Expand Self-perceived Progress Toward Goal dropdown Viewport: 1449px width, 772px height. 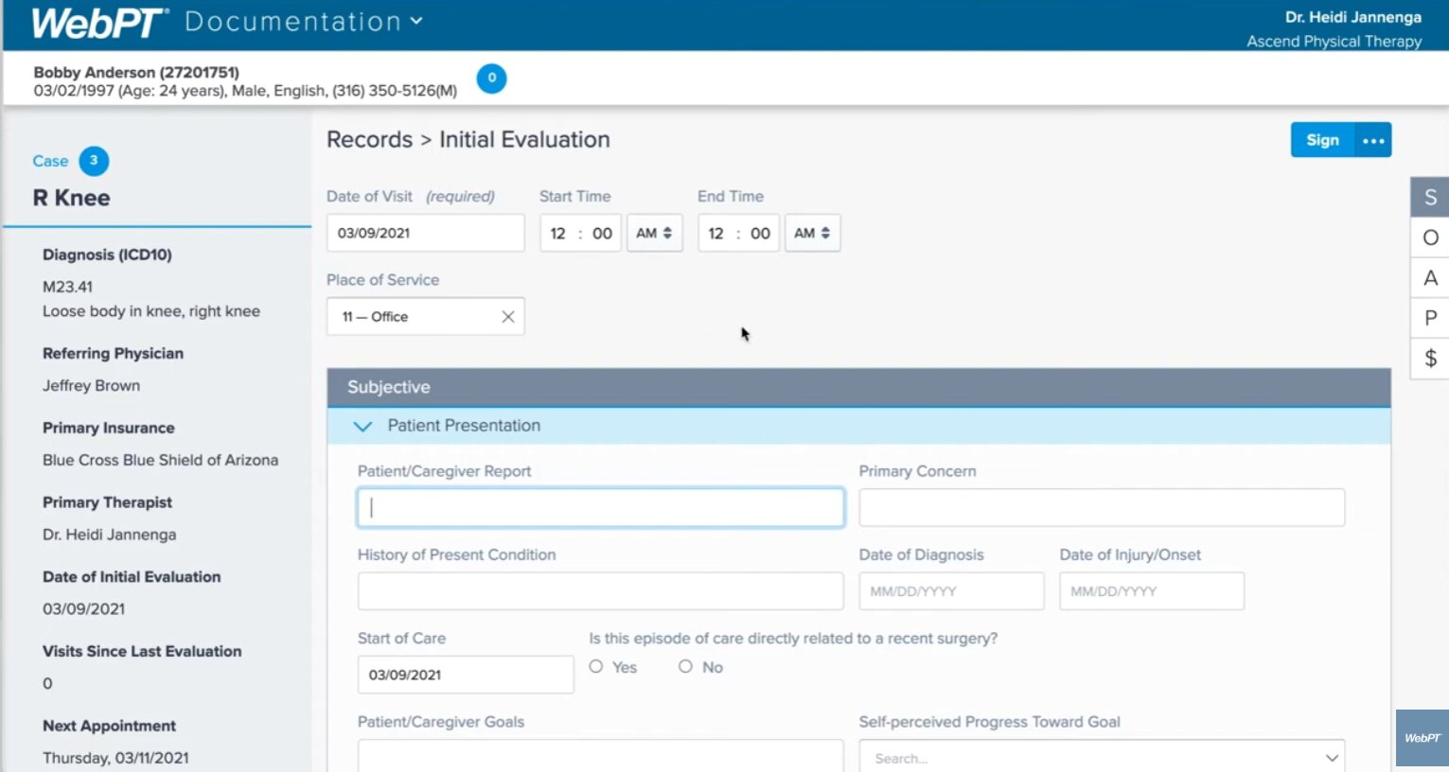click(1331, 758)
